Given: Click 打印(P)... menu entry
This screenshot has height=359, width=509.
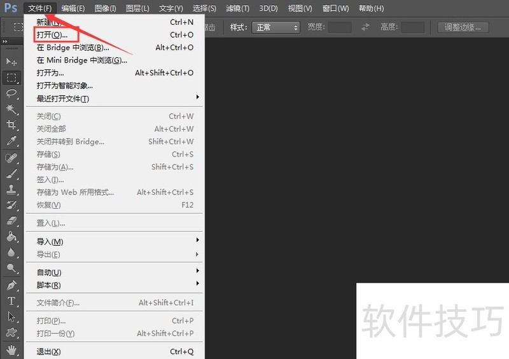Looking at the screenshot, I should coord(115,321).
